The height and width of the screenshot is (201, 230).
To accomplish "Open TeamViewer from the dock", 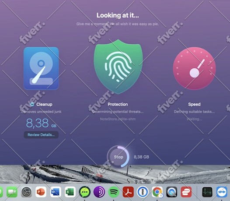I will pyautogui.click(x=222, y=192).
